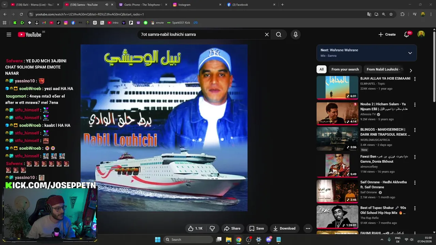Select the From your search chip
Viewport: 436px width, 245px height.
[x=345, y=69]
